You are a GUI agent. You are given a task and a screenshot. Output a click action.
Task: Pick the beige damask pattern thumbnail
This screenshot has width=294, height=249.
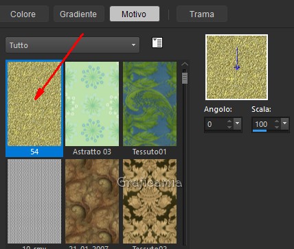pos(150,201)
